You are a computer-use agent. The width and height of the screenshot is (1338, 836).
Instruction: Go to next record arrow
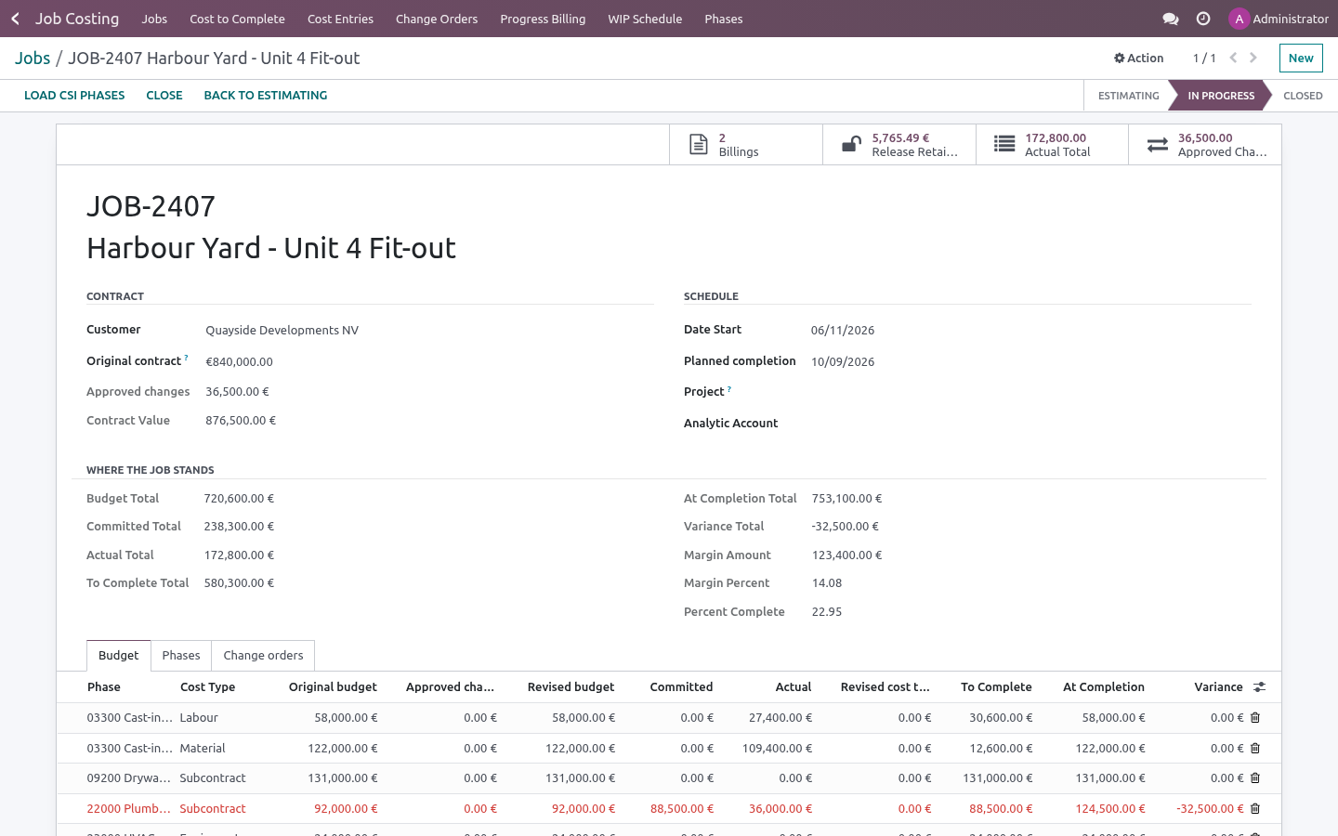pos(1253,58)
